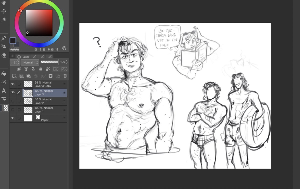Screen dimensions: 300x189
Task: Click Create layer mask icon
Action: click(x=50, y=76)
